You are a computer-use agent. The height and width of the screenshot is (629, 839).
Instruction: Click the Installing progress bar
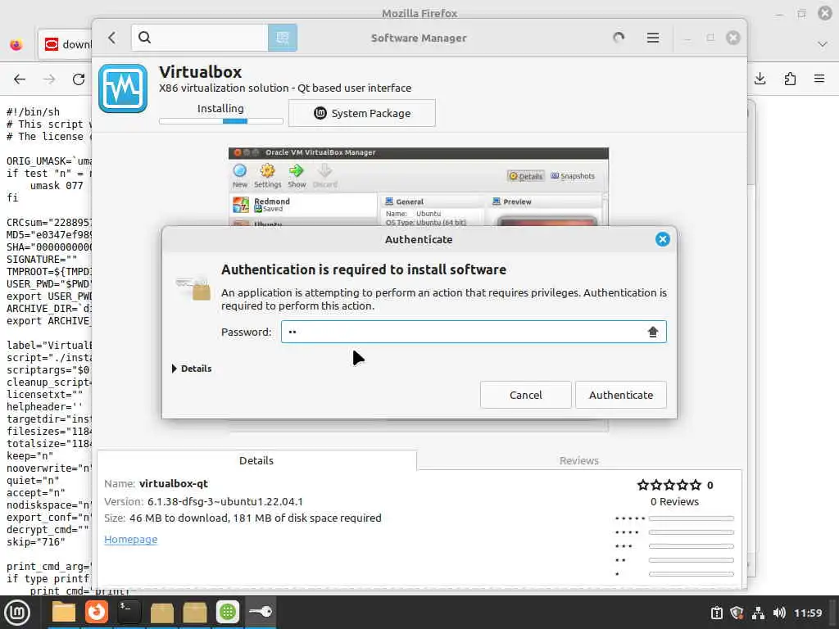point(221,121)
